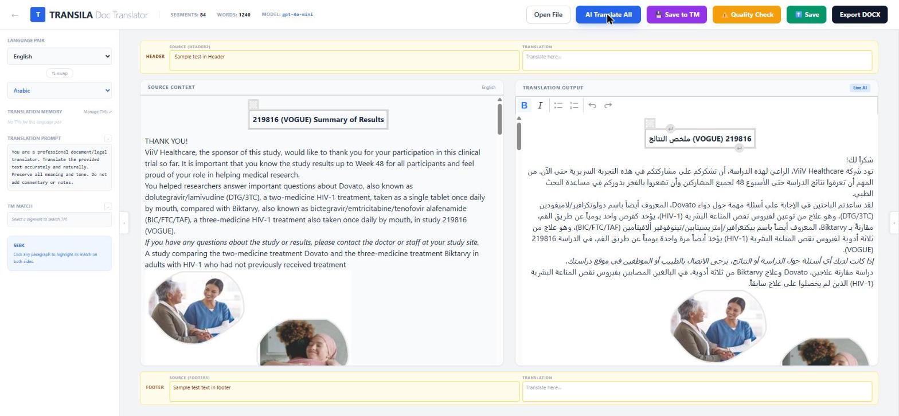The image size is (899, 416).
Task: Click the nurse-and-patient image in source context
Action: point(195,307)
